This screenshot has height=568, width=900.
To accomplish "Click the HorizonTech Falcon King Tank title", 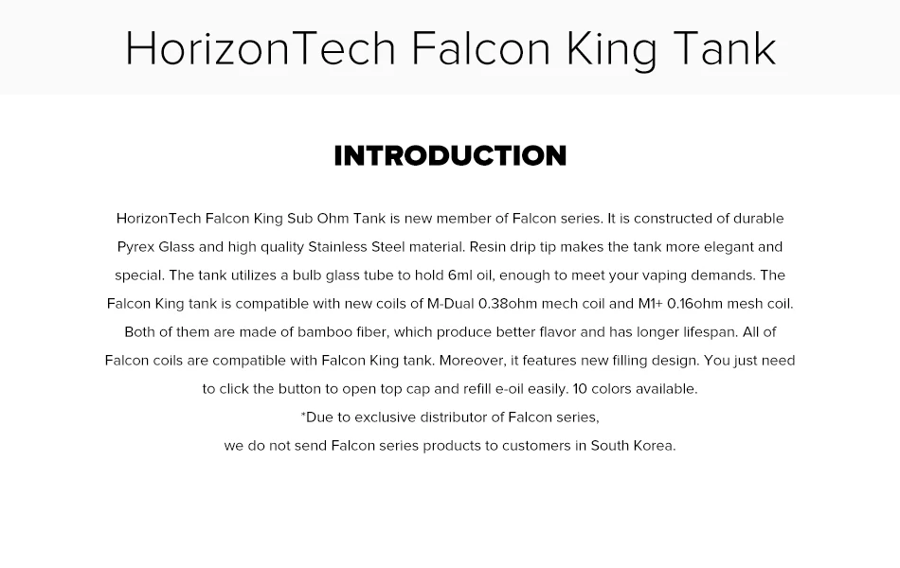I will (451, 49).
